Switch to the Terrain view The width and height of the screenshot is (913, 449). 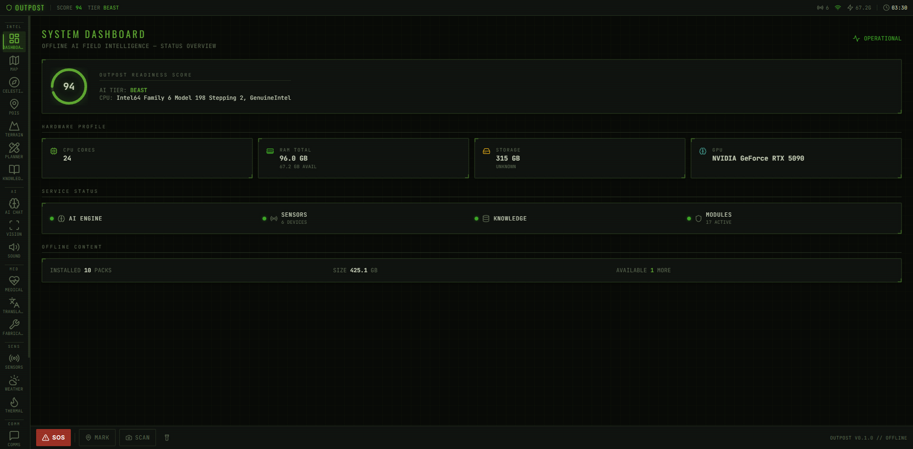click(x=14, y=129)
